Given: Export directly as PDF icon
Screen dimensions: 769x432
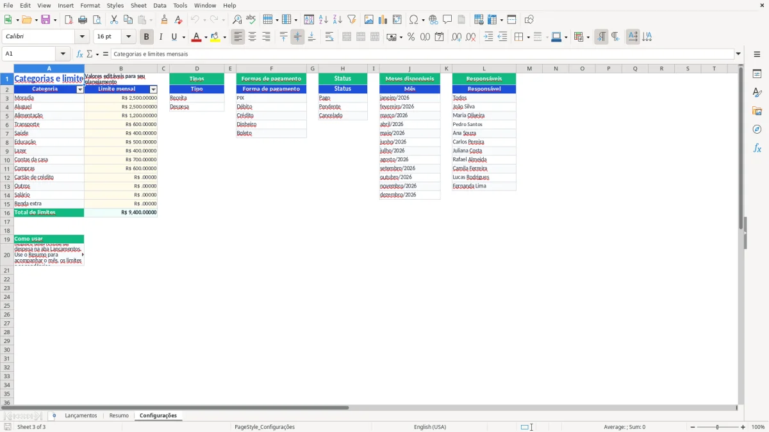Looking at the screenshot, I should click(69, 20).
